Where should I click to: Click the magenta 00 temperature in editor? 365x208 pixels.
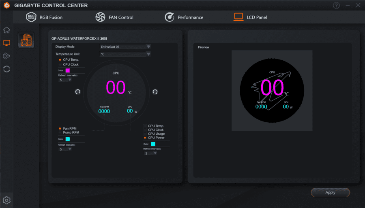[116, 87]
